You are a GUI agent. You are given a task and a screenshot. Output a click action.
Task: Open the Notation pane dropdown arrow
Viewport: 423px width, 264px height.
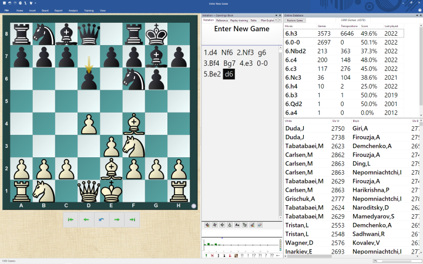(276, 15)
